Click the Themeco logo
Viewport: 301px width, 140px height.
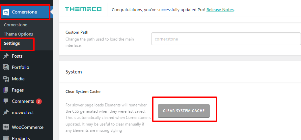(x=83, y=10)
